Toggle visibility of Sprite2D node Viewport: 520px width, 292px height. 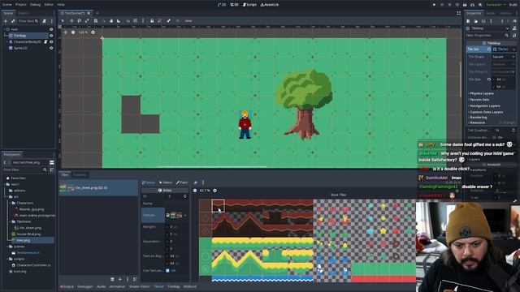tap(51, 48)
